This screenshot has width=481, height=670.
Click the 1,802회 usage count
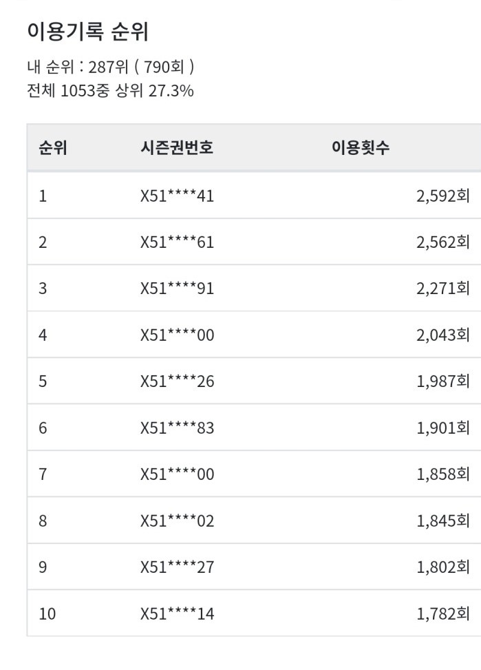click(443, 567)
